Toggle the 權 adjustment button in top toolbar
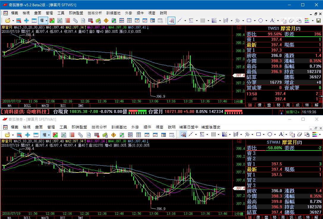 pyautogui.click(x=42, y=21)
